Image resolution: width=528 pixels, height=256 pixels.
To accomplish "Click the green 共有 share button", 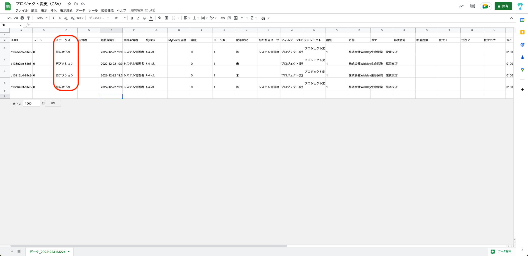I will tap(503, 6).
